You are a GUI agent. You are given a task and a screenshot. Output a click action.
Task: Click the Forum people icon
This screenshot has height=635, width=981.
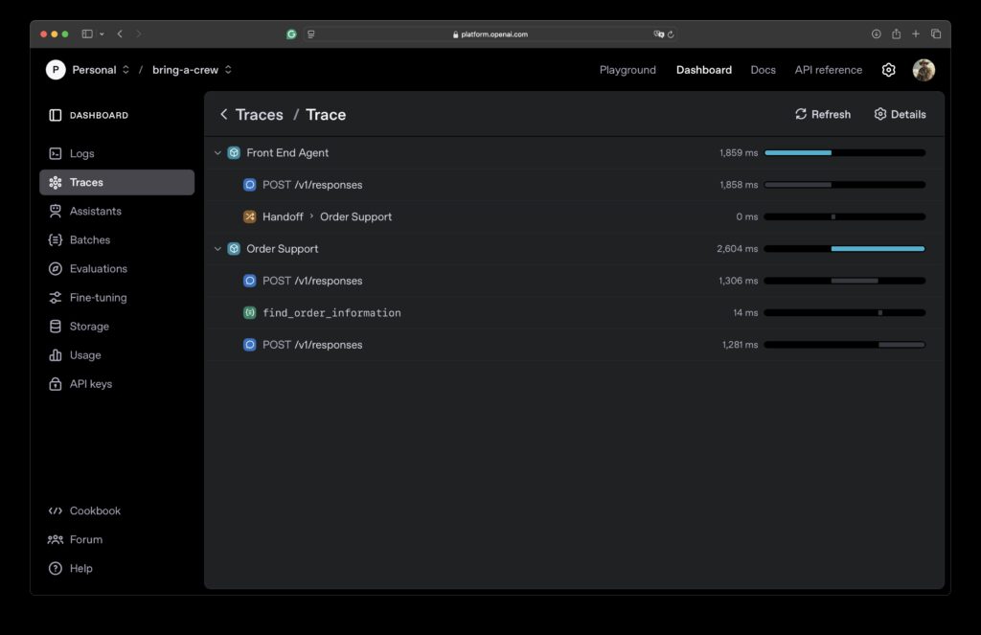pyautogui.click(x=55, y=539)
